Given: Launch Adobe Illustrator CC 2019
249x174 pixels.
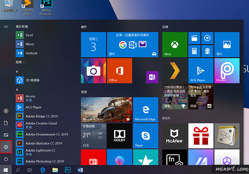Looking at the screenshot, I should 39,143.
